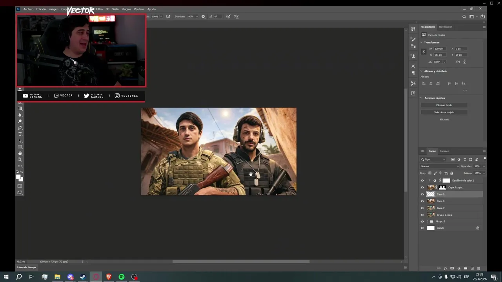Click the pressure for size target icon

pos(228,16)
